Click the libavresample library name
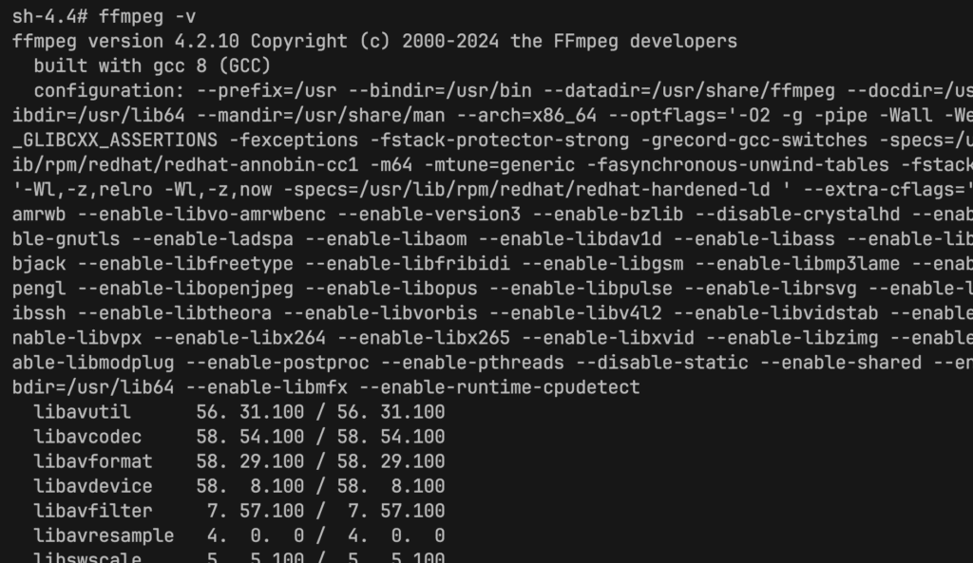 (x=104, y=536)
